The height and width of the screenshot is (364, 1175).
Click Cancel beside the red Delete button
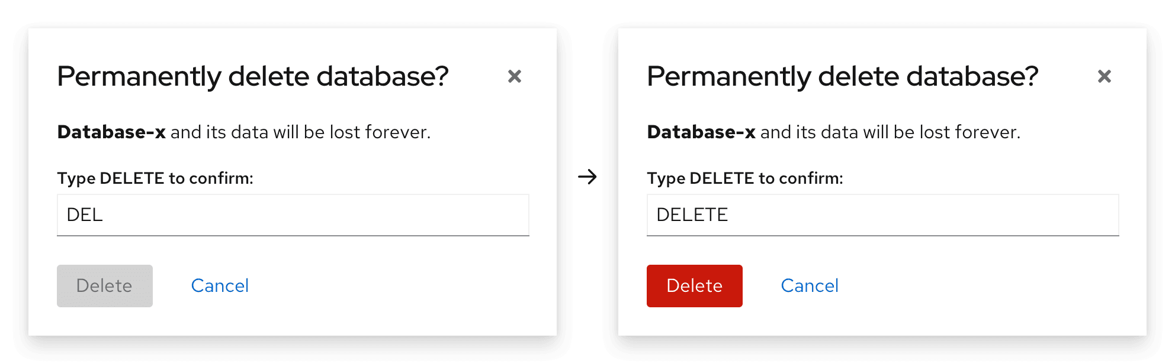[x=810, y=286]
